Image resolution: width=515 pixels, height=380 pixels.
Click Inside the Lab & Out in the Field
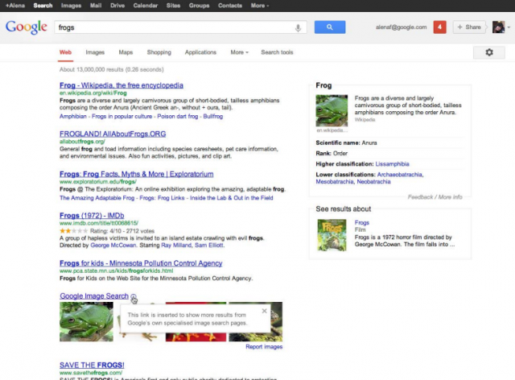click(232, 198)
